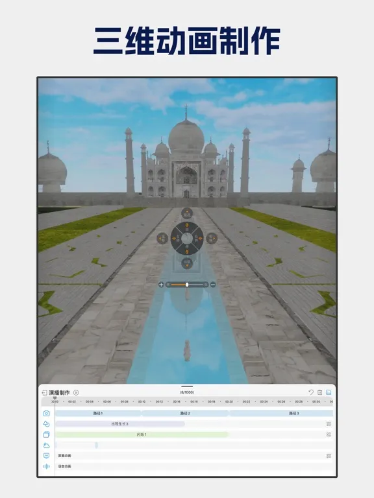Tap the round right-arrow button beside wheel
Screen dimensions: 374x498
[212, 238]
